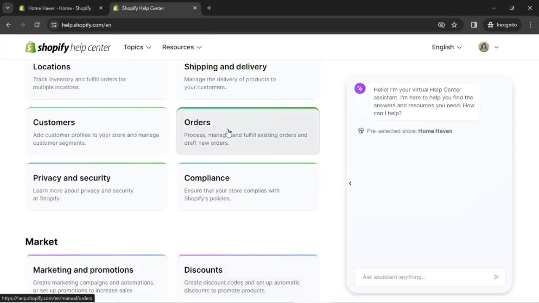Click the user avatar picture
539x303 pixels.
tap(483, 47)
